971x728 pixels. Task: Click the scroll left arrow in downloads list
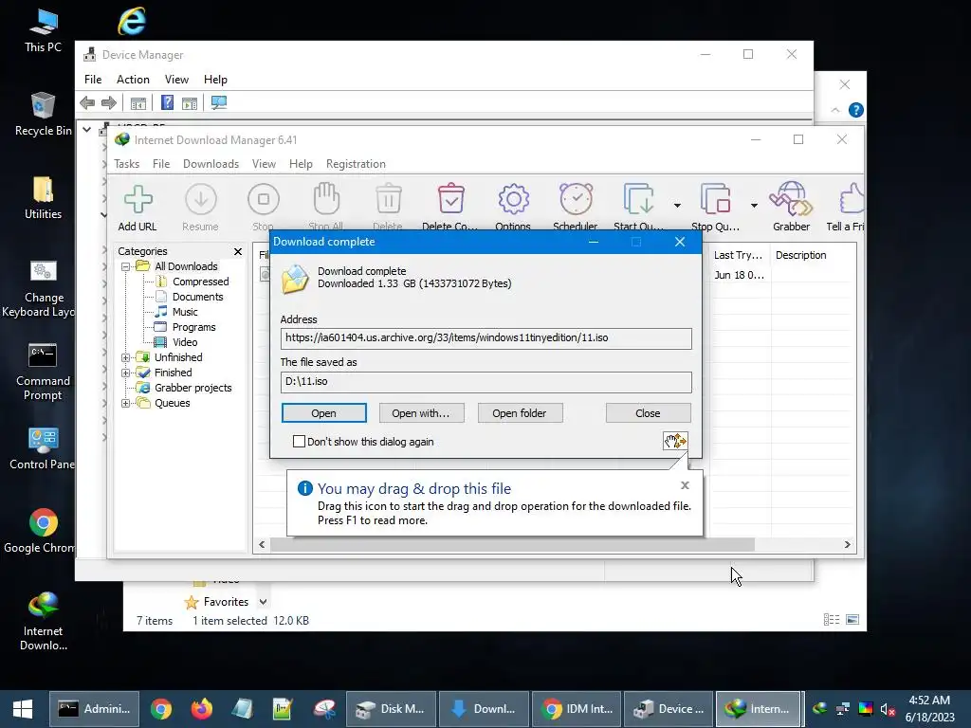[262, 545]
